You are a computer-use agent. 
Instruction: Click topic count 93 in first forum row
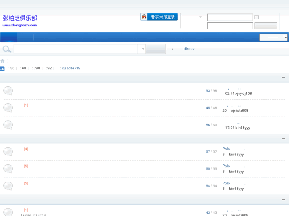tap(208, 91)
